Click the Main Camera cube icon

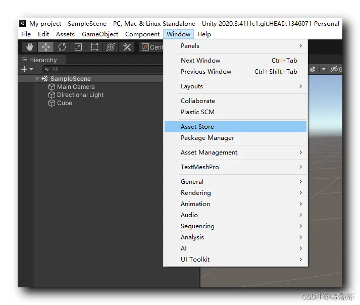pyautogui.click(x=52, y=87)
